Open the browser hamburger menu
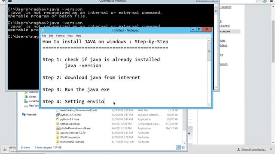 point(271,1)
